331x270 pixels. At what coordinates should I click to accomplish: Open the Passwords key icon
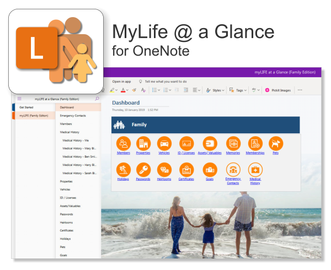(143, 170)
